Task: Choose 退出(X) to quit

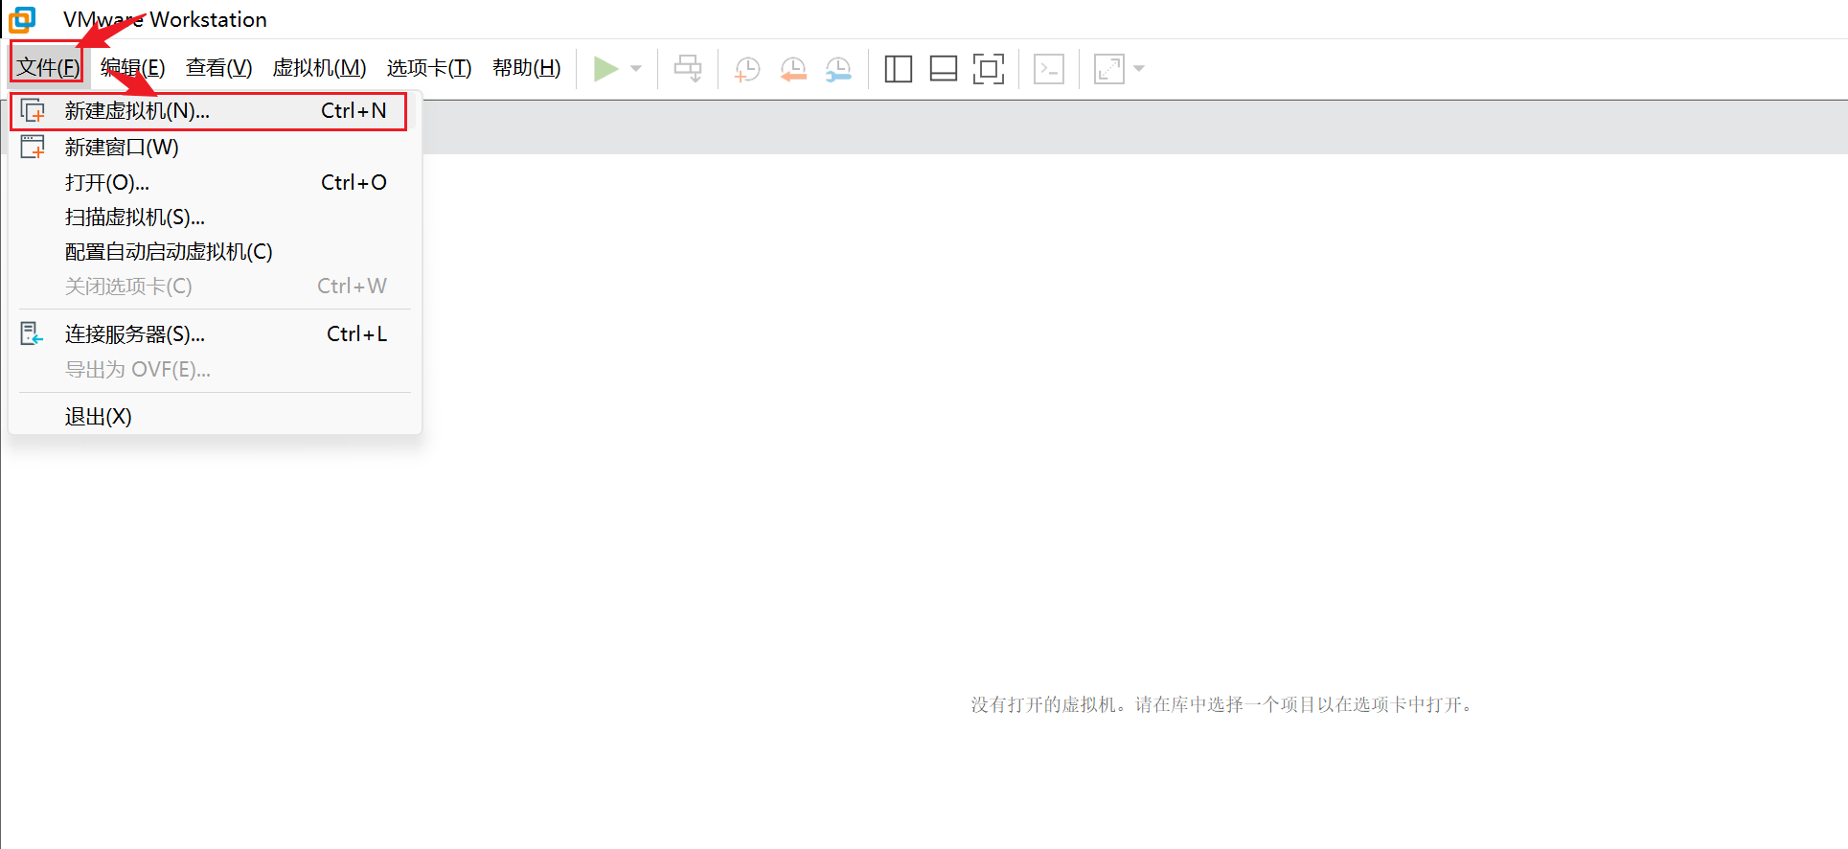Action: pyautogui.click(x=216, y=417)
